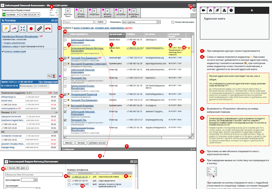Image resolution: width=272 pixels, height=189 pixels.
Task: Switch to the held Белозерцев call tab
Action: [27, 86]
